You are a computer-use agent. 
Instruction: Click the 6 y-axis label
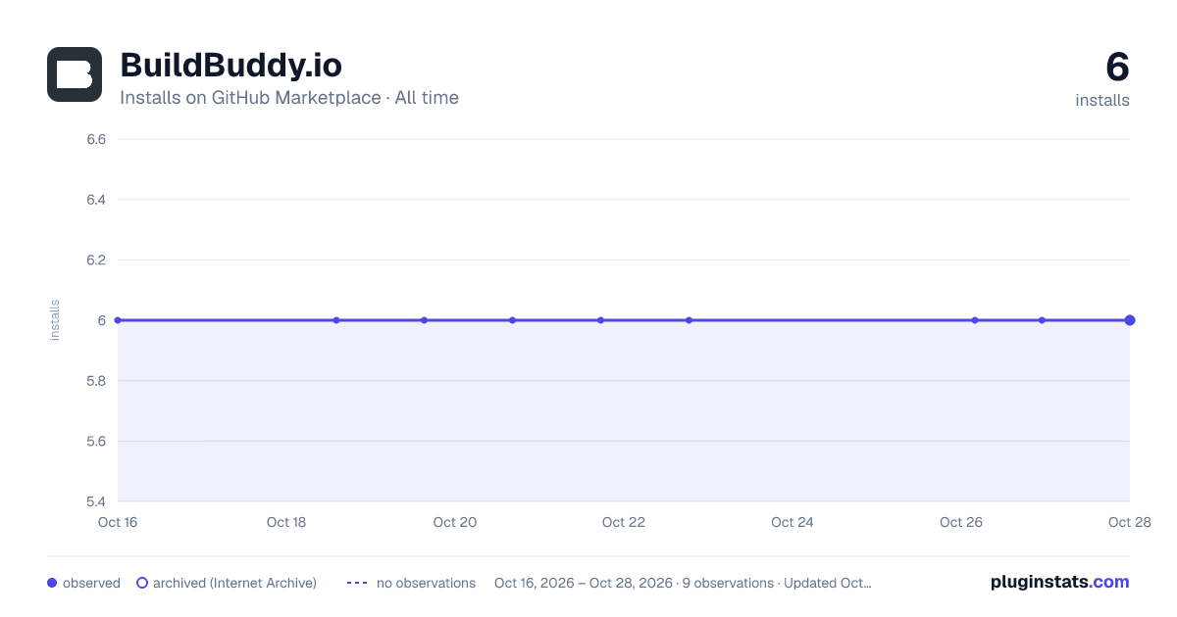click(101, 320)
